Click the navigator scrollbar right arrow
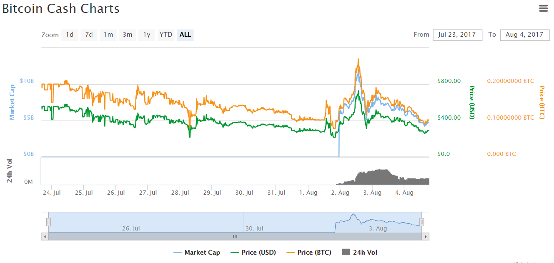This screenshot has width=554, height=263. (x=426, y=236)
